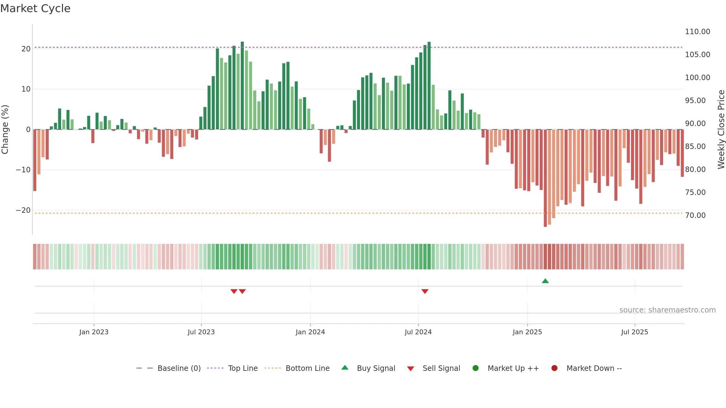This screenshot has height=408, width=726.
Task: Click the Jan 2025 x-axis label
Action: [527, 332]
